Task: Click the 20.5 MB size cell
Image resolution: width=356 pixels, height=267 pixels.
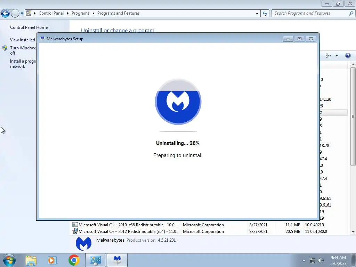Action: click(x=293, y=231)
